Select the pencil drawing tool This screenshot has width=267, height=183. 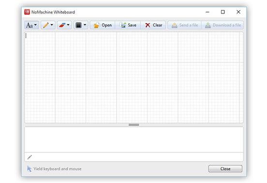pos(46,25)
